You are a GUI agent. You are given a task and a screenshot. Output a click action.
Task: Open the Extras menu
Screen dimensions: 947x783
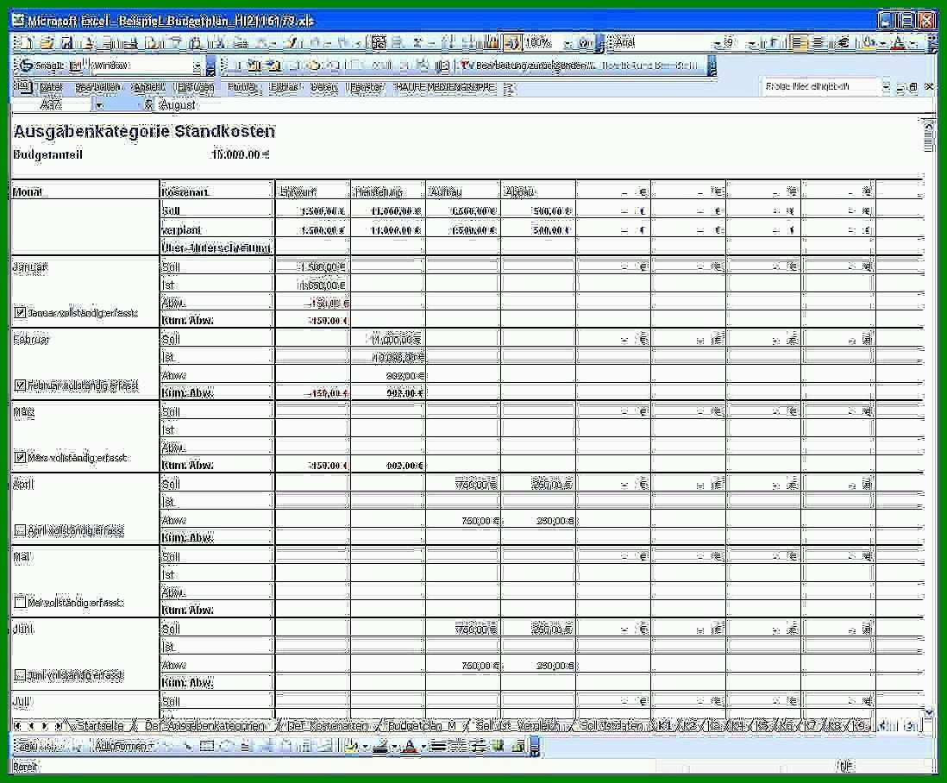[x=284, y=88]
